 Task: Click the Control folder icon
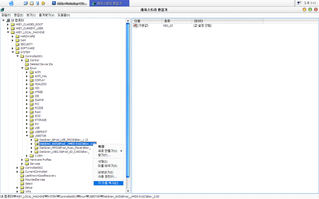click(x=27, y=60)
